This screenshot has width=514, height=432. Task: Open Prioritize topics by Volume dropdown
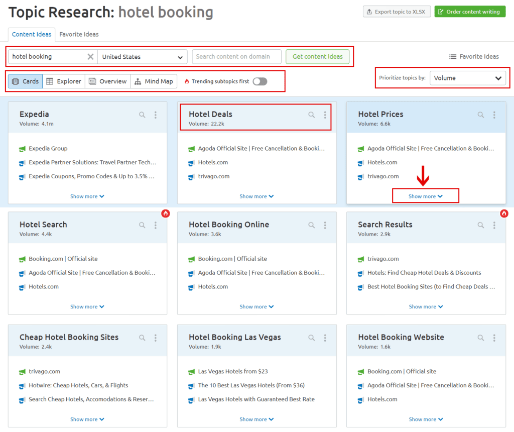pos(468,78)
